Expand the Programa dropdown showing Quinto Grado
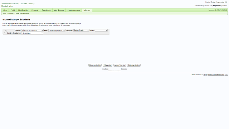The height and width of the screenshot is (129, 229). coord(81,30)
